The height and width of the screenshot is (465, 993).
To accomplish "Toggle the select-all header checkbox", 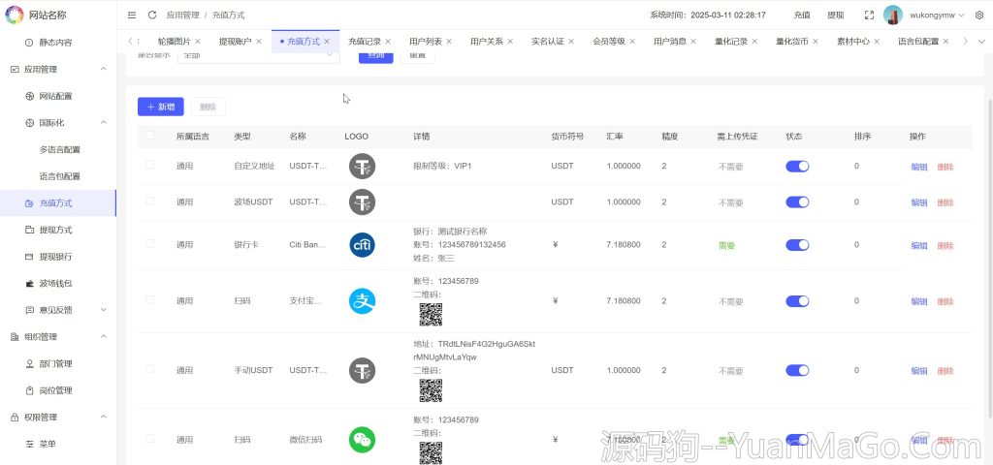I will tap(149, 136).
